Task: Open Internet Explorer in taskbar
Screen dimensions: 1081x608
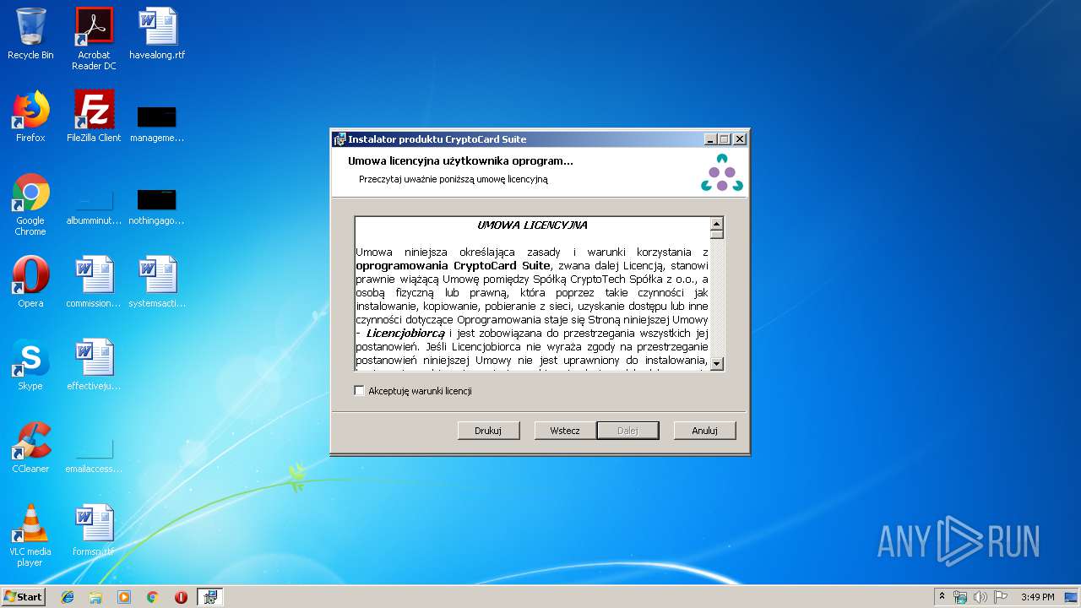Action: point(68,597)
